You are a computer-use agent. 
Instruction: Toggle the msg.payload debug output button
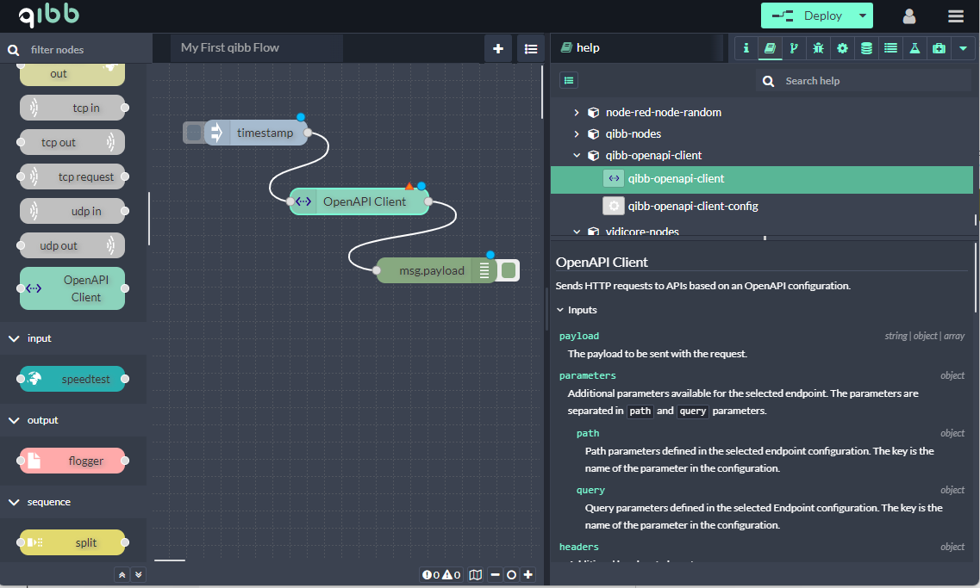click(509, 270)
